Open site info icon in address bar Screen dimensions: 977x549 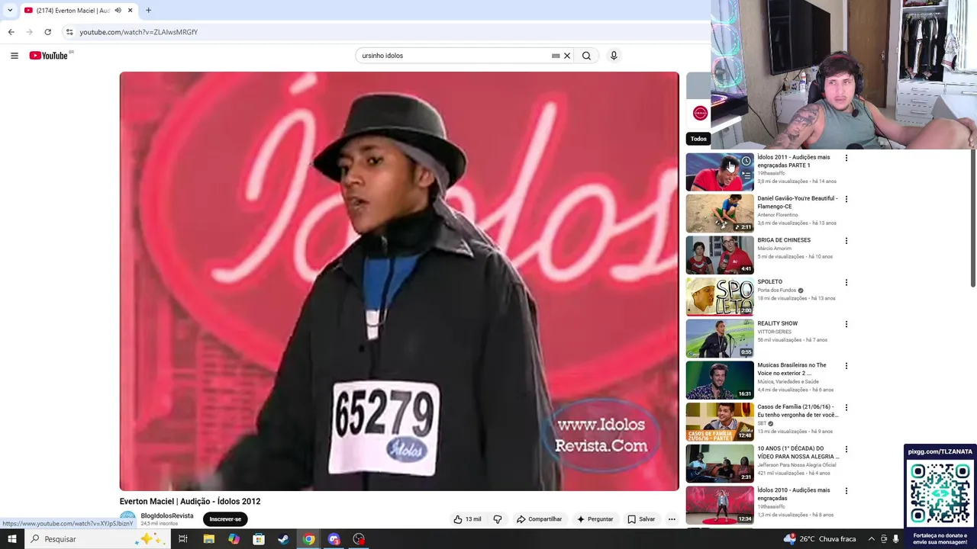pos(69,32)
